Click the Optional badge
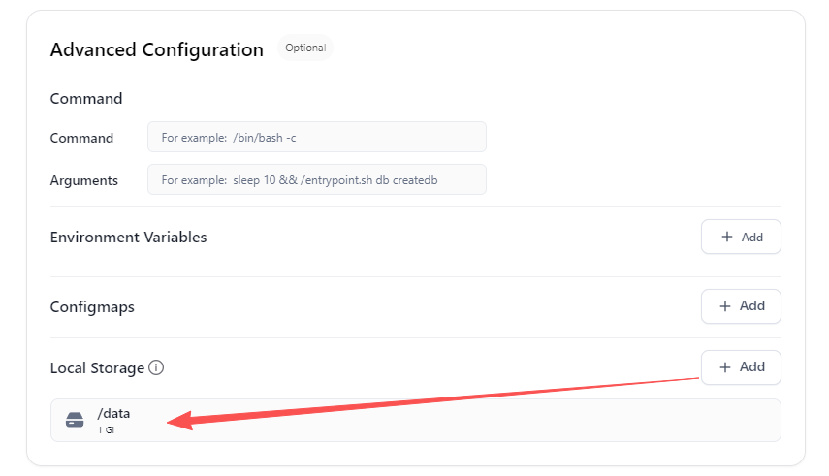Viewport: 829px width, 476px height. (x=305, y=48)
